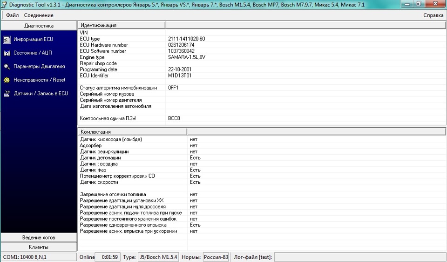This screenshot has width=447, height=262.
Task: Select the VIN row label
Action: pyautogui.click(x=84, y=33)
